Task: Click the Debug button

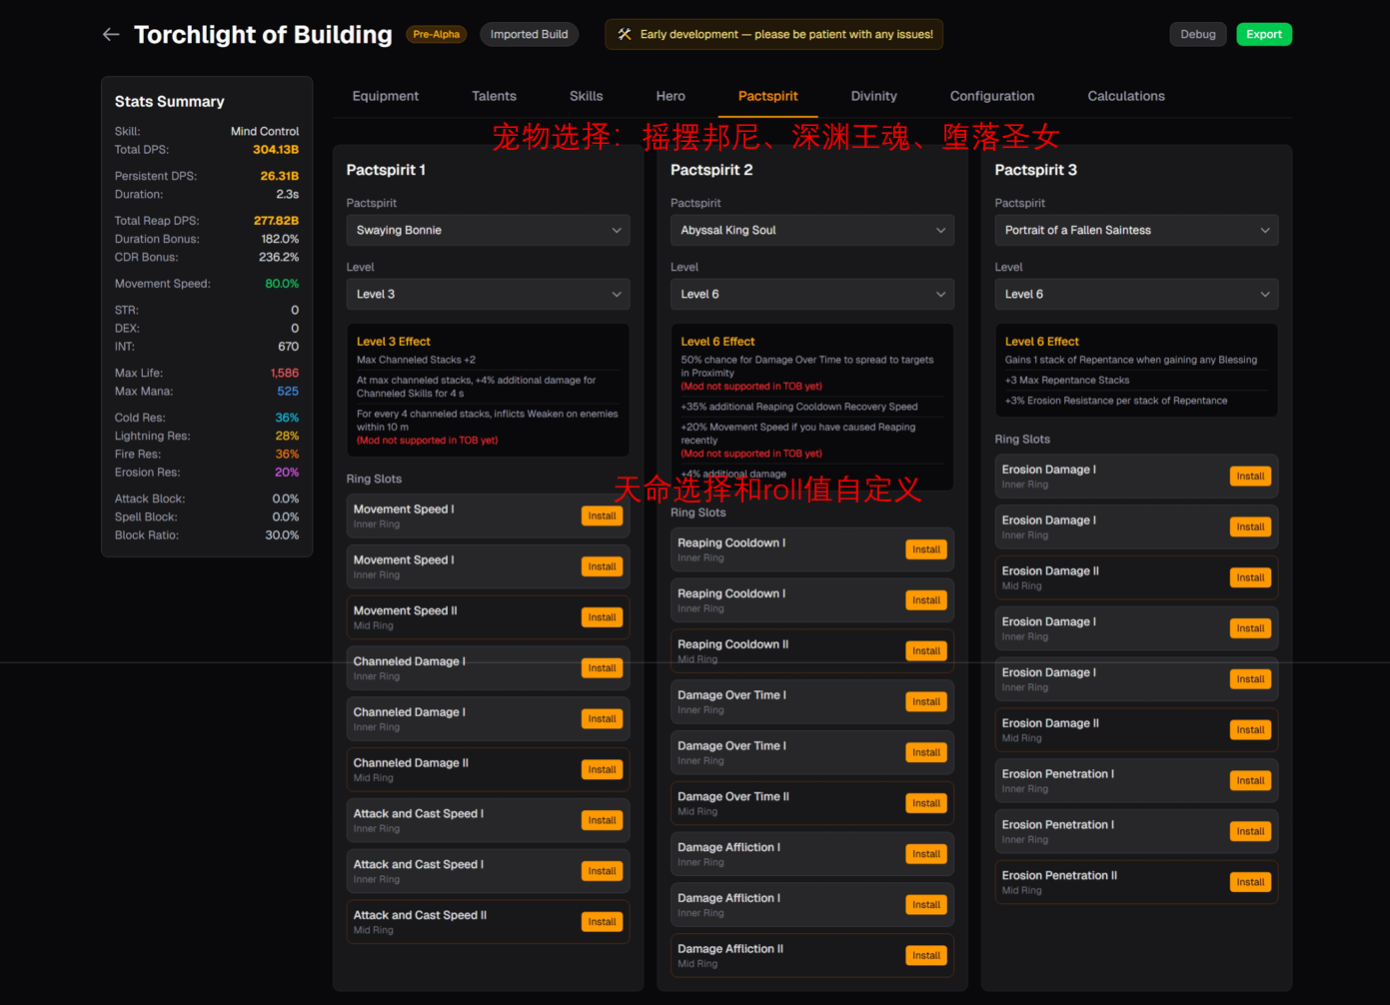Action: (x=1197, y=34)
